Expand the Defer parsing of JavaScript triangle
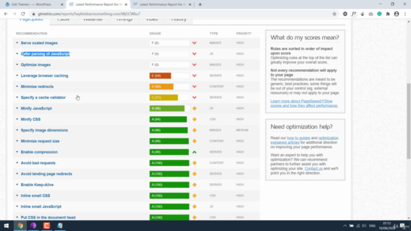The width and height of the screenshot is (411, 231). (x=17, y=54)
